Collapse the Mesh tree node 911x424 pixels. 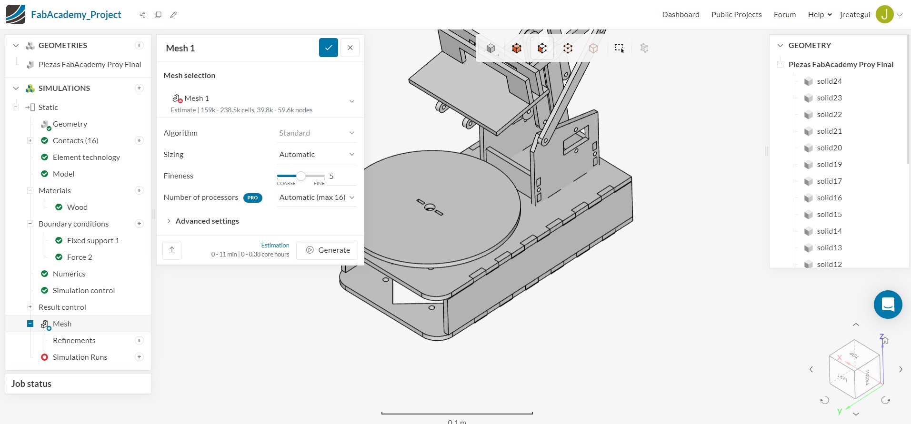pyautogui.click(x=30, y=324)
